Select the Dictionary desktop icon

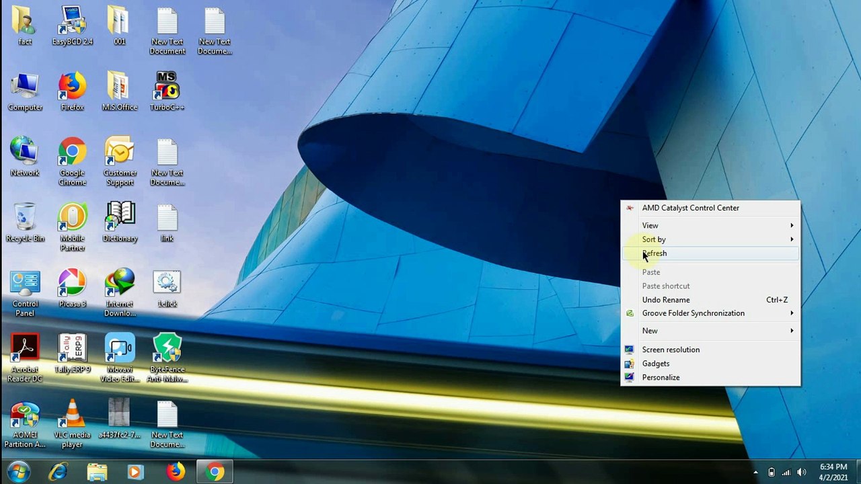tap(119, 223)
